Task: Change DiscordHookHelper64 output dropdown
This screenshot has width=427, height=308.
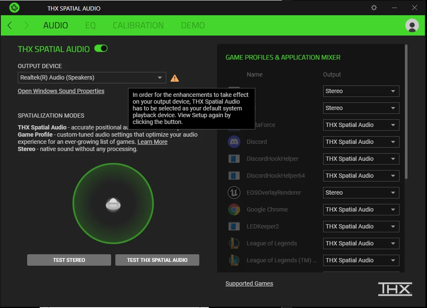Action: [x=361, y=176]
